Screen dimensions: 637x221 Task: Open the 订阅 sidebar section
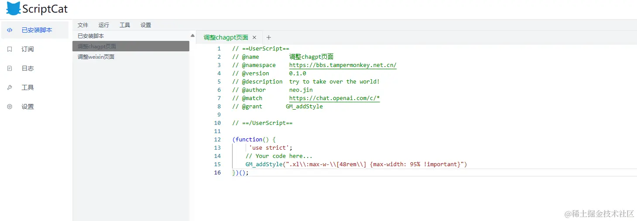pos(35,49)
